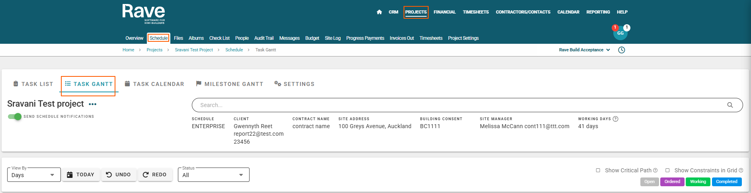Image resolution: width=751 pixels, height=193 pixels.
Task: Open Contractors/Contacts menu
Action: click(523, 12)
